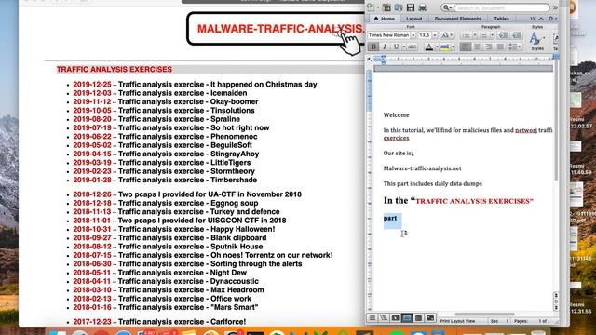The width and height of the screenshot is (596, 335).
Task: Toggle align text right
Action: pyautogui.click(x=488, y=47)
